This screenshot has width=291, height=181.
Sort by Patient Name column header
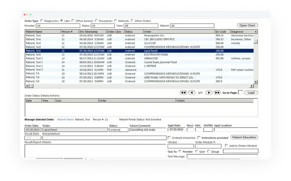tap(43, 32)
